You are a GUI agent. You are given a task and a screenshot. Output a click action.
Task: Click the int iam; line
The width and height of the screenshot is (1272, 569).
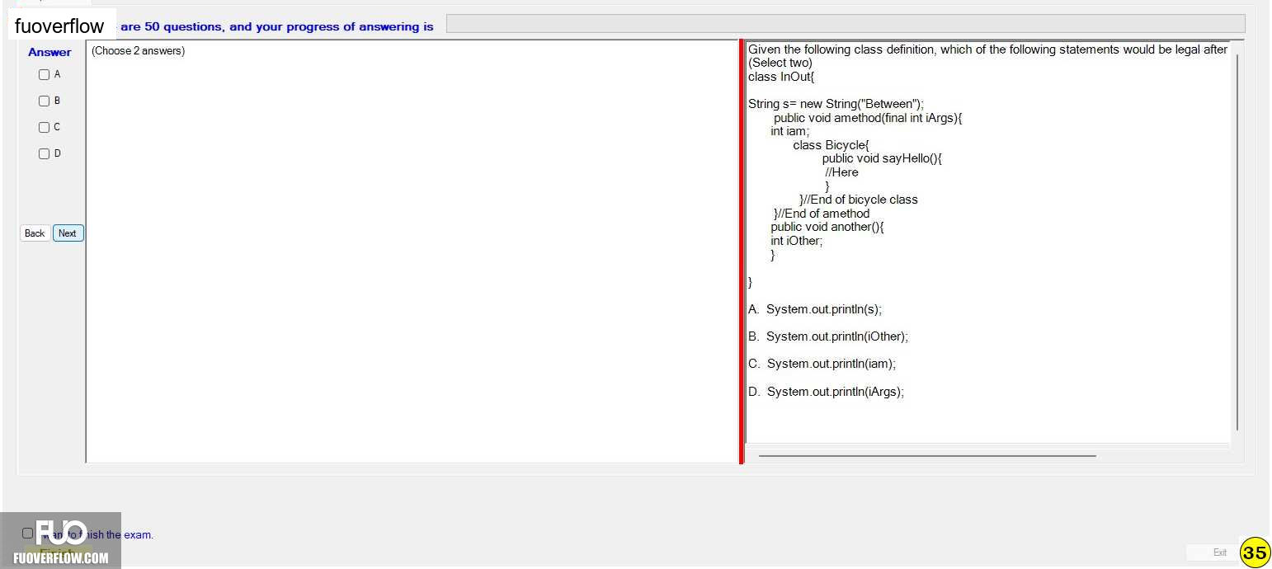click(790, 131)
